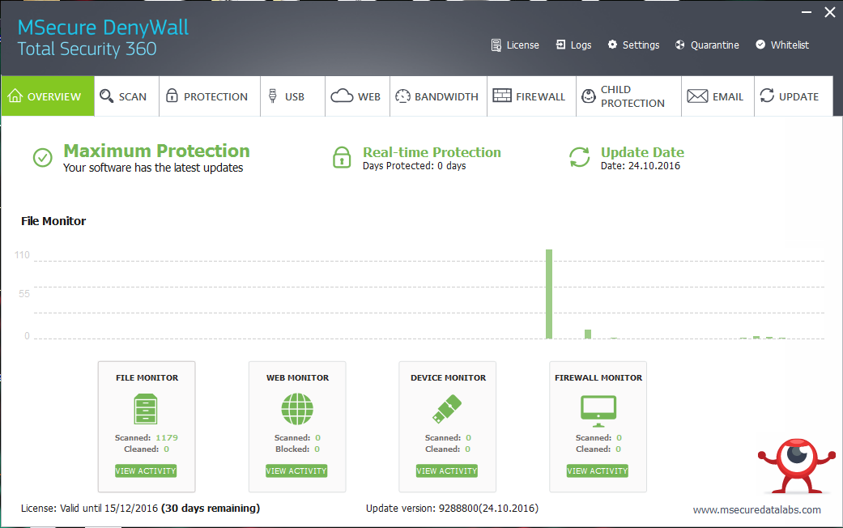Select the Update tab
The image size is (843, 528).
click(x=794, y=96)
